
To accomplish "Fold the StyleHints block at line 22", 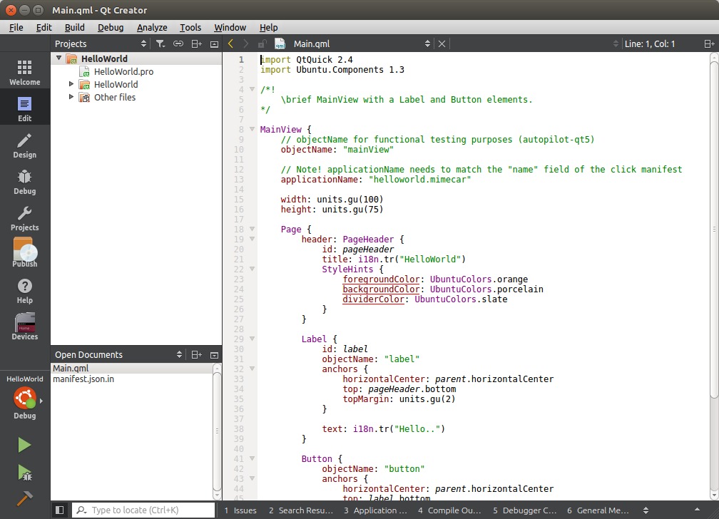I will pyautogui.click(x=252, y=269).
